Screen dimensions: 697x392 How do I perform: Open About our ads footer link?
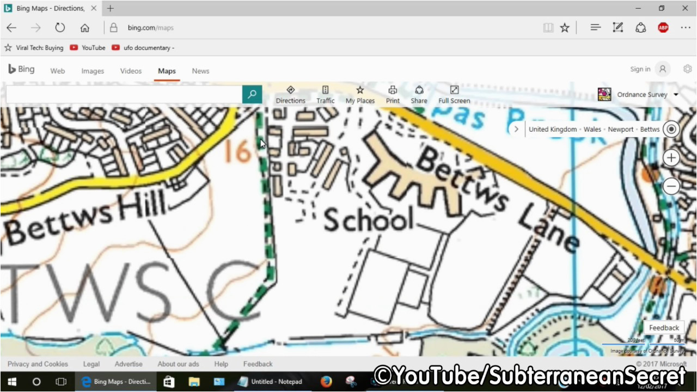click(x=179, y=364)
